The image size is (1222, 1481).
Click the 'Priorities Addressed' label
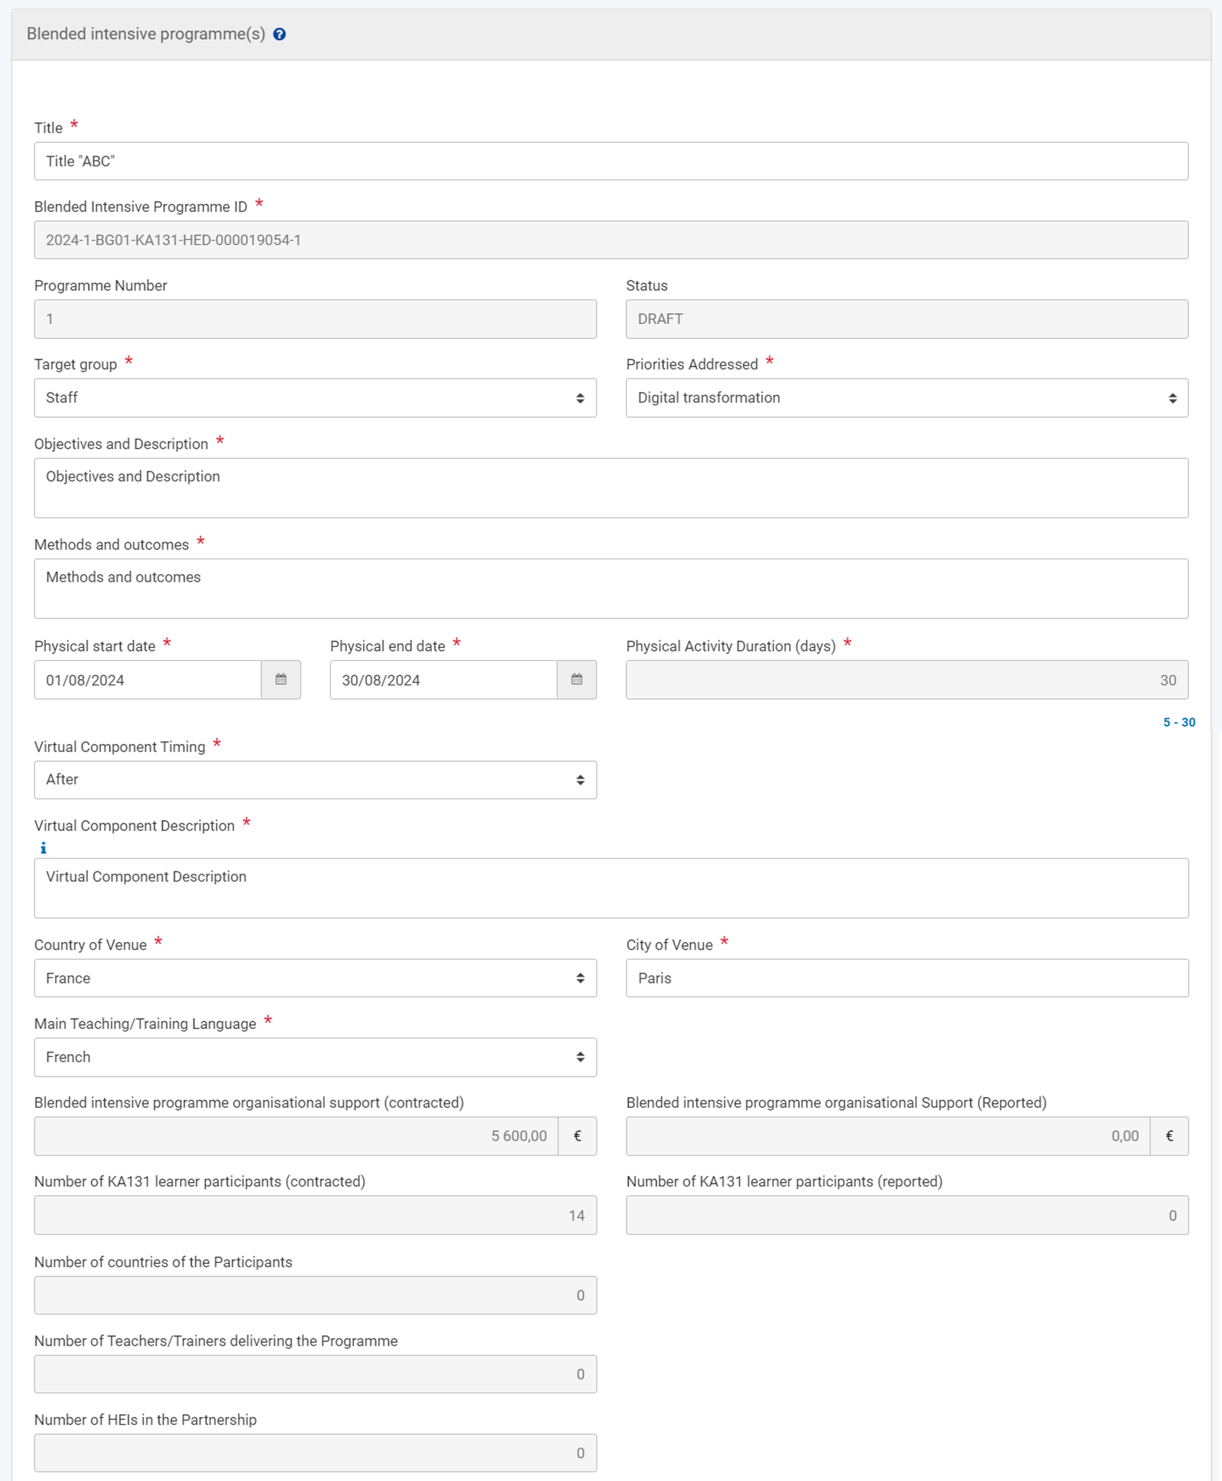(691, 364)
